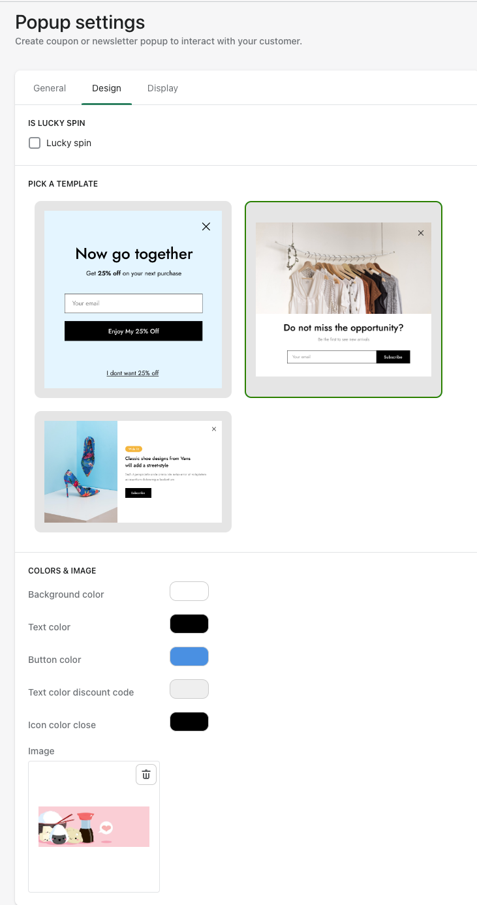Open the Display tab

point(162,88)
